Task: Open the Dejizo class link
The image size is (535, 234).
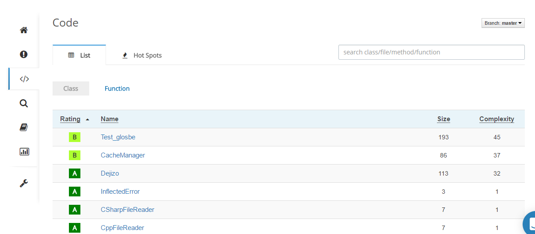Action: pos(110,173)
